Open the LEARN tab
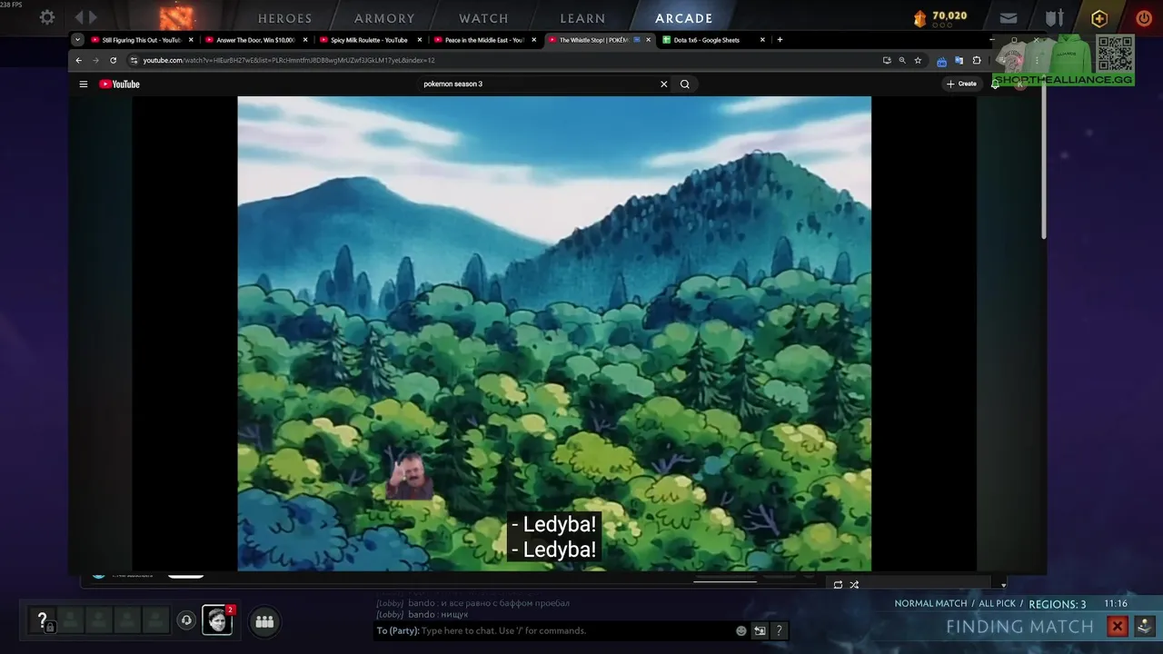Image resolution: width=1163 pixels, height=654 pixels. pos(582,18)
